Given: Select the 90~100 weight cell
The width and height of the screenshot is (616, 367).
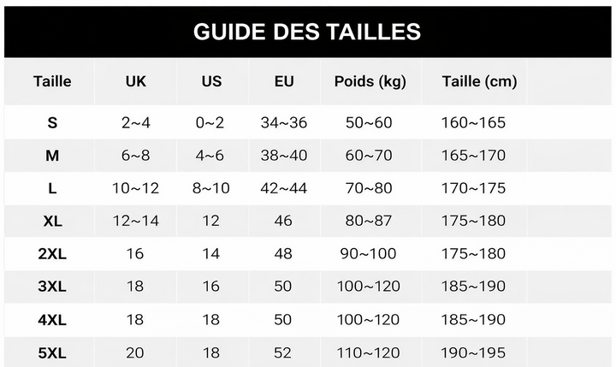Looking at the screenshot, I should pyautogui.click(x=370, y=254).
